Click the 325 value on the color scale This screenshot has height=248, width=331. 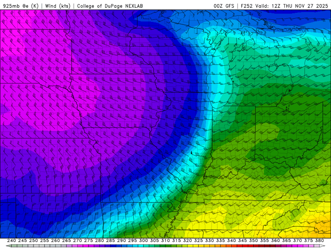pyautogui.click(x=199, y=241)
